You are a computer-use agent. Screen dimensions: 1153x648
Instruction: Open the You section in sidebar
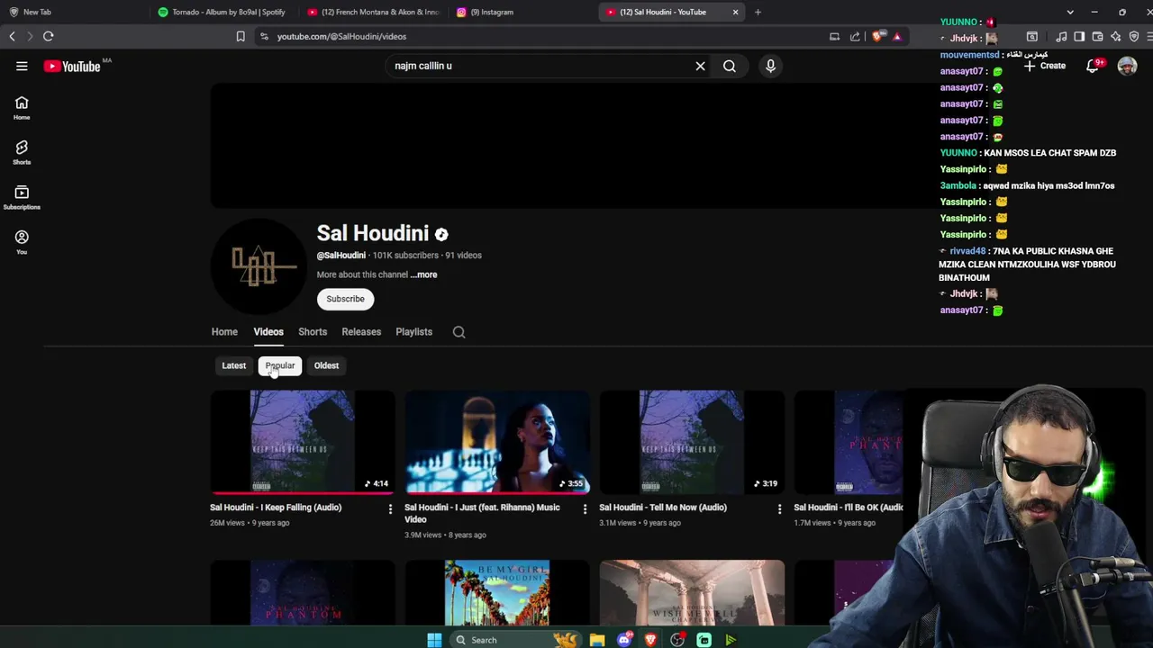coord(22,242)
